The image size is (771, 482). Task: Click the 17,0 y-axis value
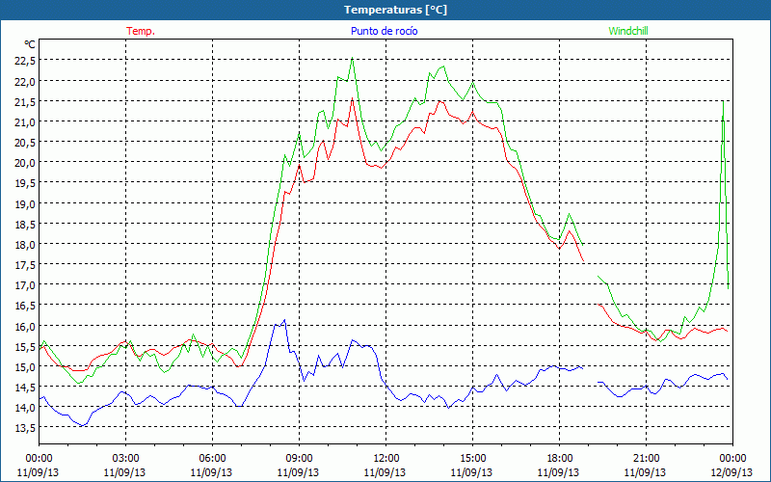(x=25, y=285)
